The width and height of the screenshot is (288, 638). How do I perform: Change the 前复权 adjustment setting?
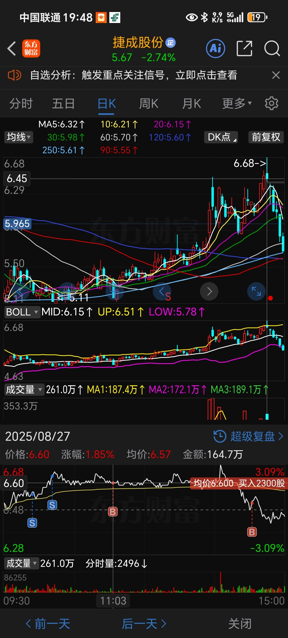coord(266,137)
